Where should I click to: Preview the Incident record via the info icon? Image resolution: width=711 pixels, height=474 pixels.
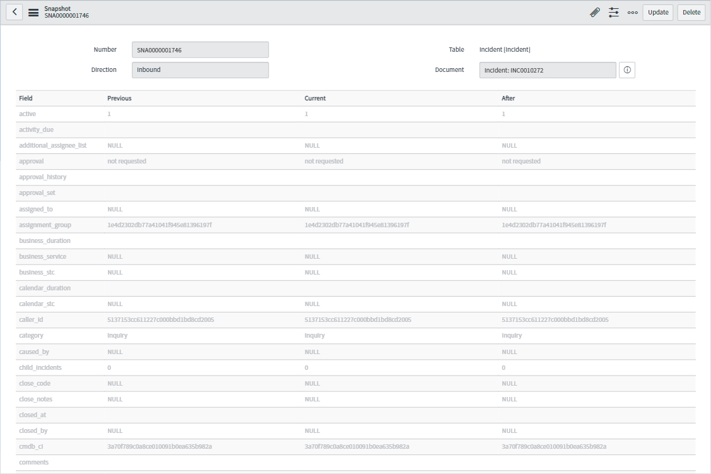click(626, 70)
